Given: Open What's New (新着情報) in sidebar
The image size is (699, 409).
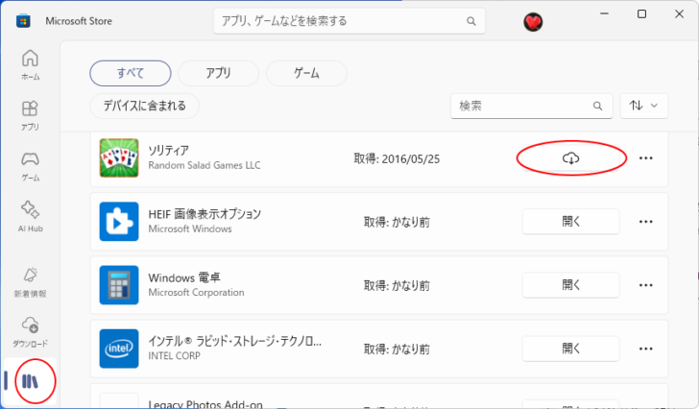Looking at the screenshot, I should tap(30, 283).
